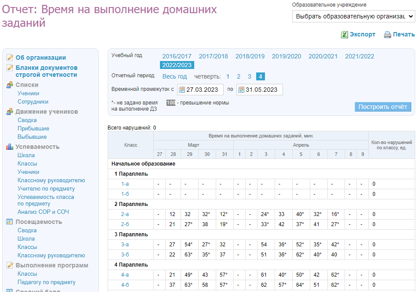
Task: Open class 4-б link in table
Action: coord(125,285)
